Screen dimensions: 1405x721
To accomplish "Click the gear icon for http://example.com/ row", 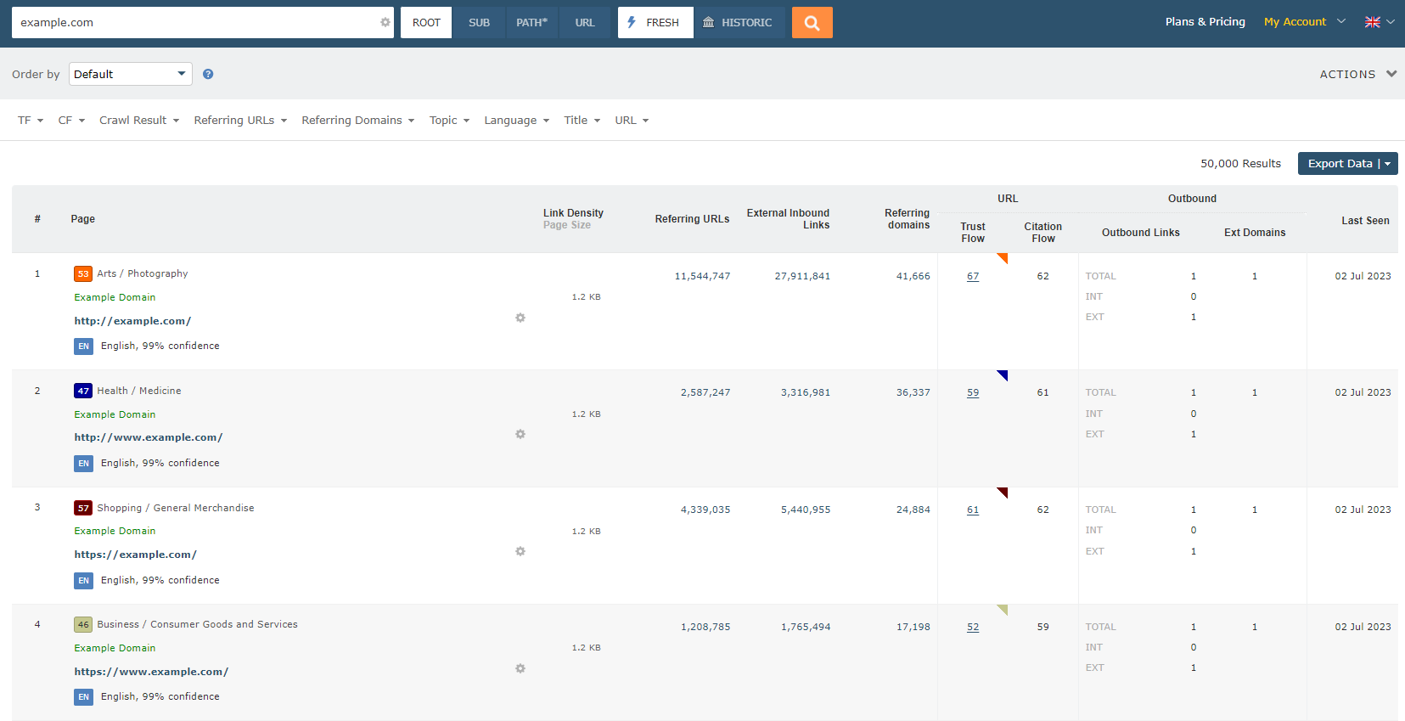I will click(x=520, y=318).
